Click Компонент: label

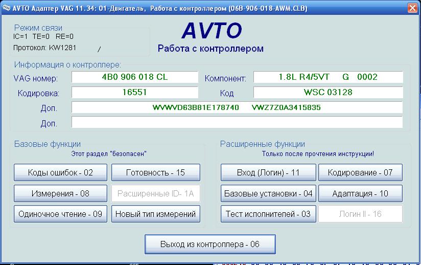coord(225,78)
